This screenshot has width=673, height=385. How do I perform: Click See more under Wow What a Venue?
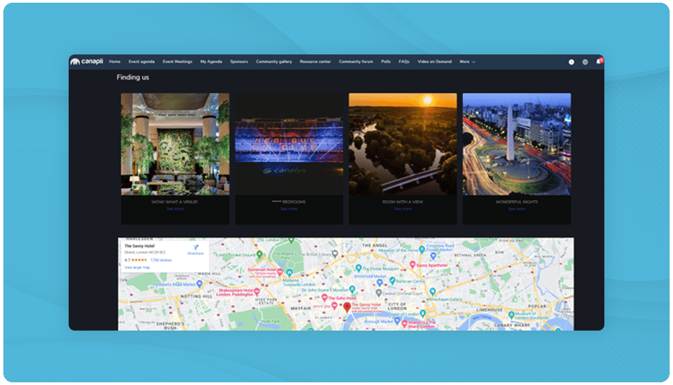175,209
